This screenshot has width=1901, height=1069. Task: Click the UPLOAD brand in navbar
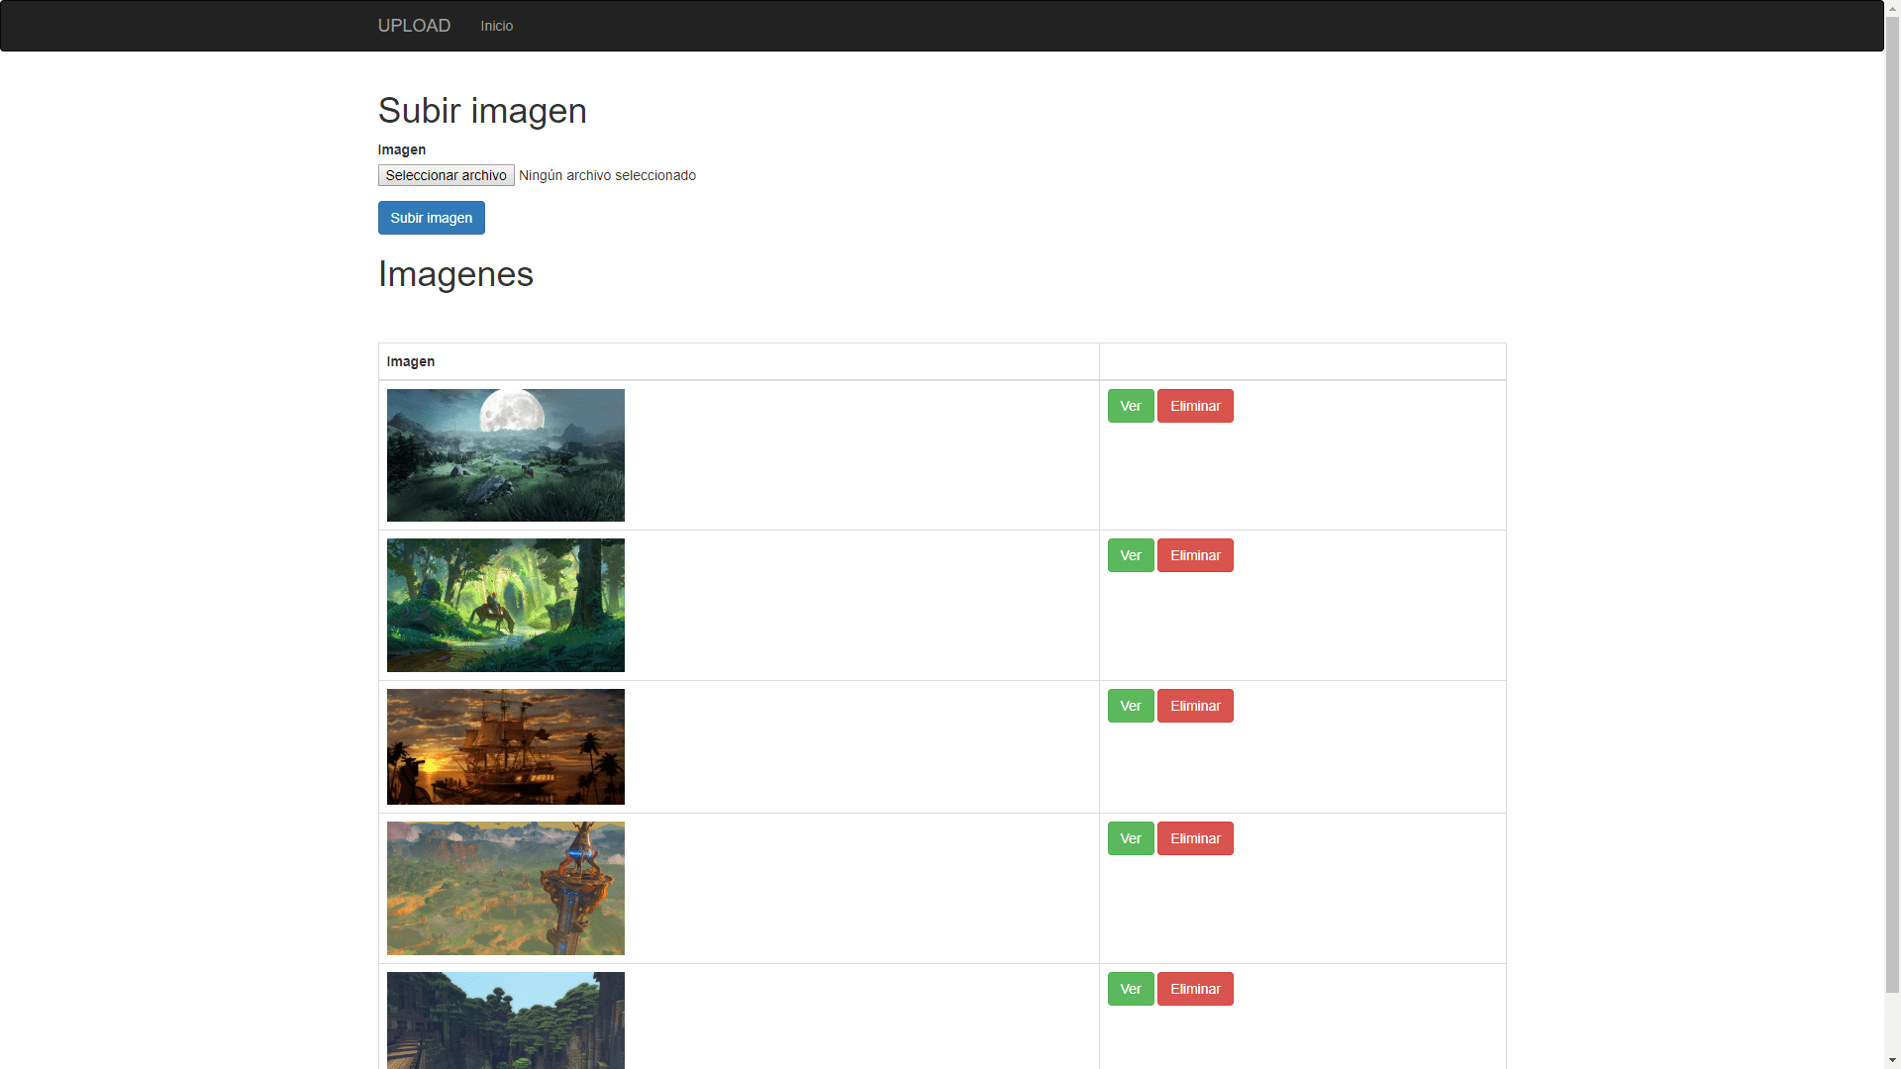(413, 26)
